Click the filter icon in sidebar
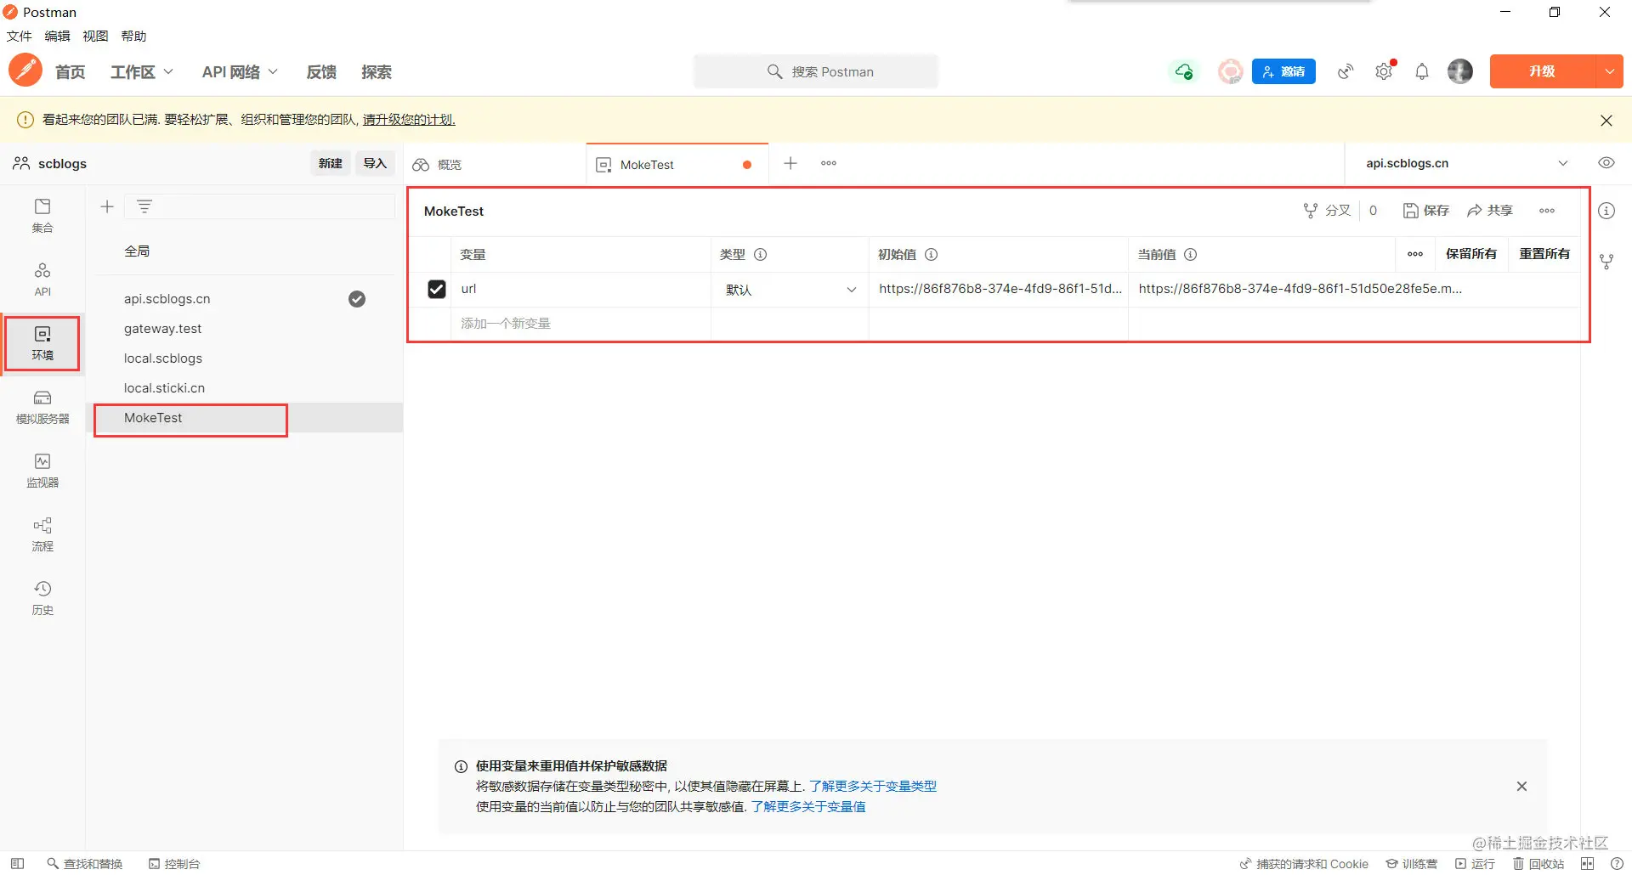This screenshot has width=1632, height=875. tap(144, 206)
